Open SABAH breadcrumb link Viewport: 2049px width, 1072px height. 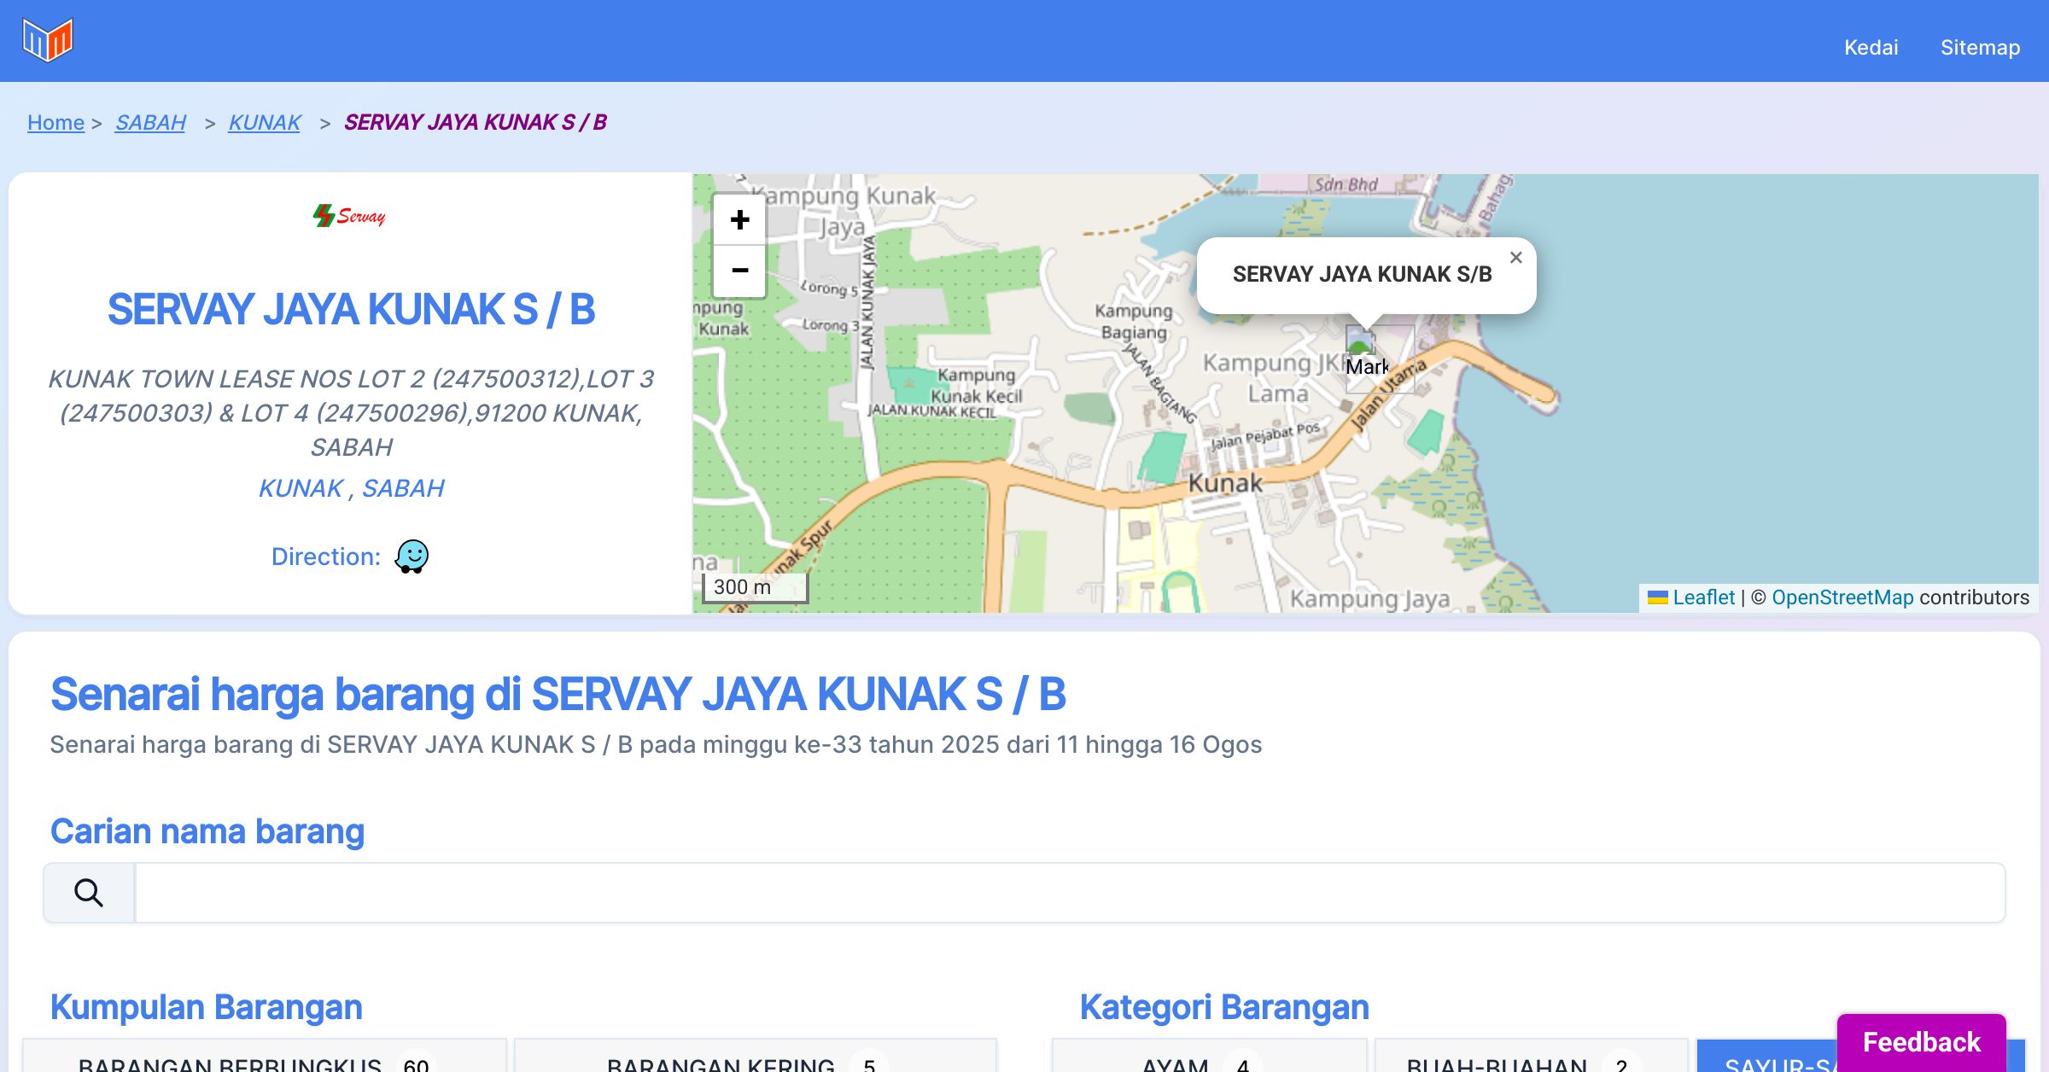click(150, 122)
